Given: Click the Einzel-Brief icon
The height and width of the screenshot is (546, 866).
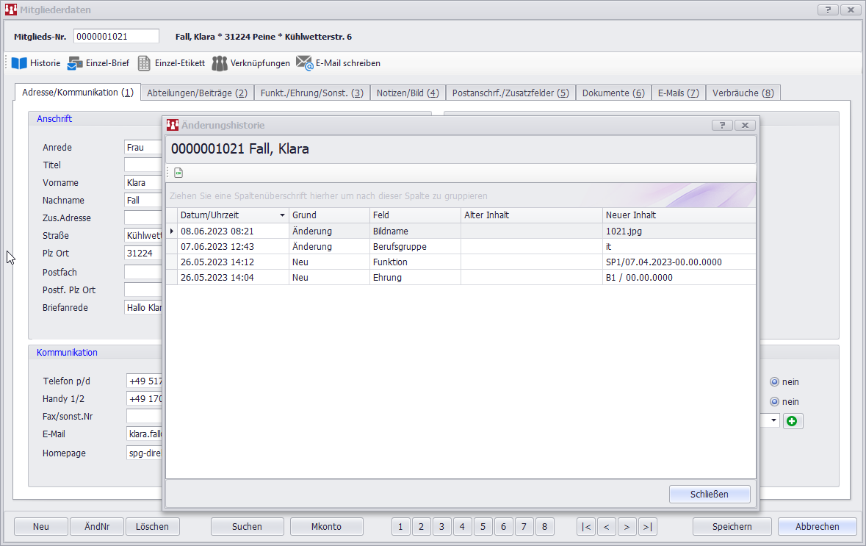Looking at the screenshot, I should pyautogui.click(x=76, y=63).
